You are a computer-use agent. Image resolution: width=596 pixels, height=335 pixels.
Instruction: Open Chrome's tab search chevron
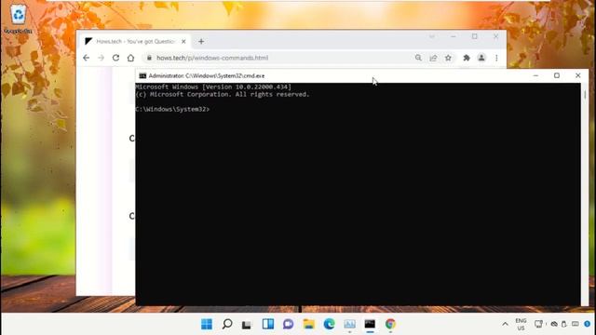432,36
